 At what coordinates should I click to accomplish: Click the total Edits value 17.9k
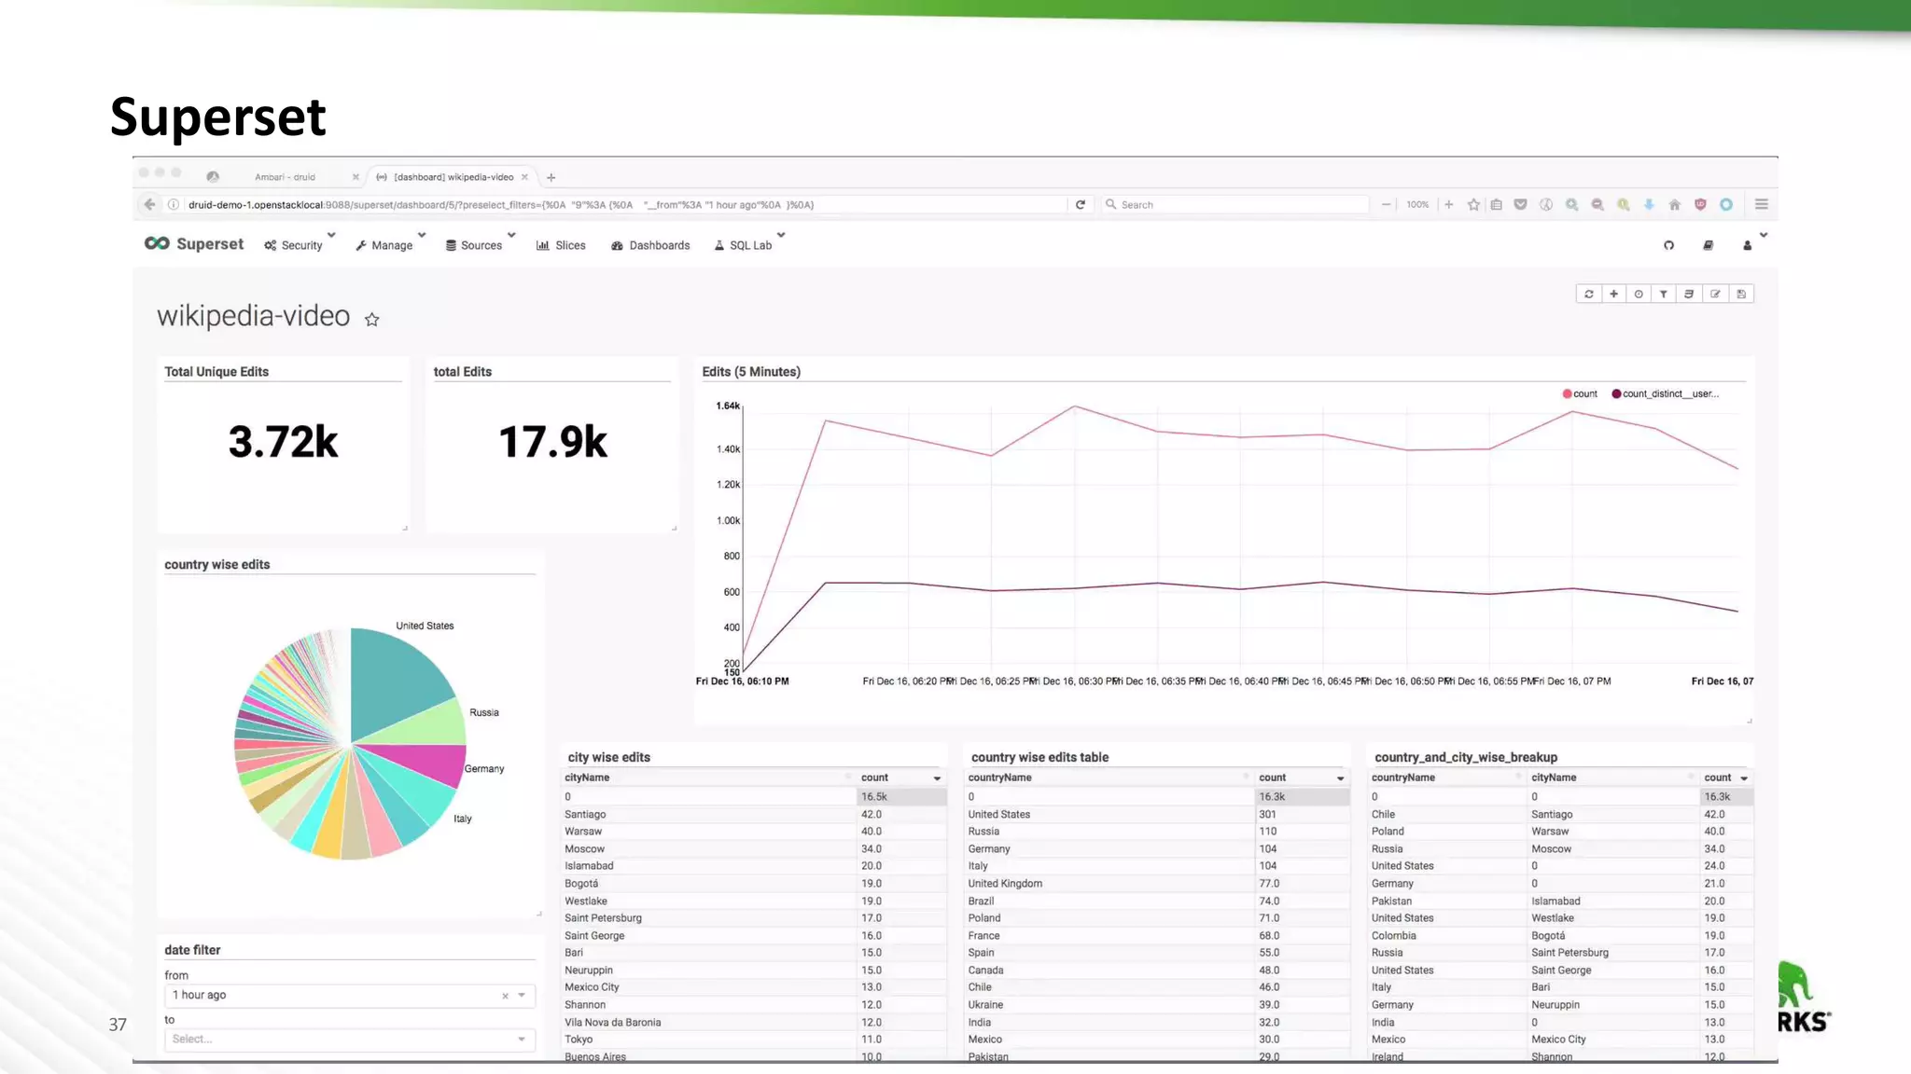pyautogui.click(x=552, y=442)
